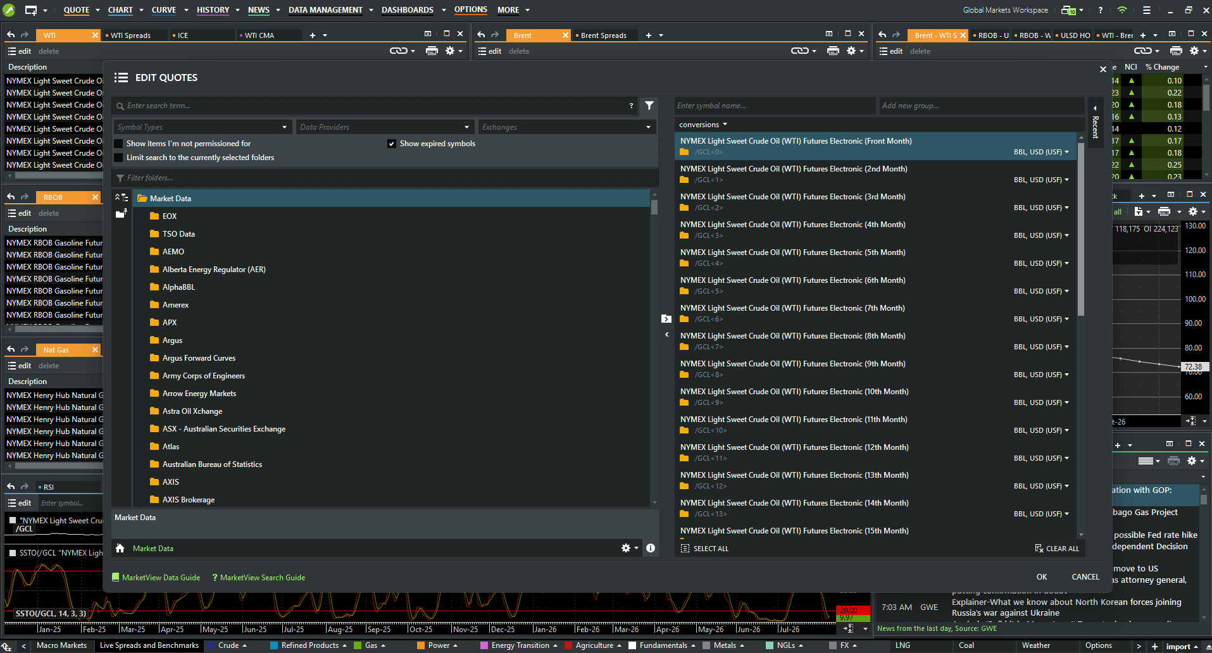Click the undo arrow in WTI panel
This screenshot has width=1212, height=653.
coord(11,35)
